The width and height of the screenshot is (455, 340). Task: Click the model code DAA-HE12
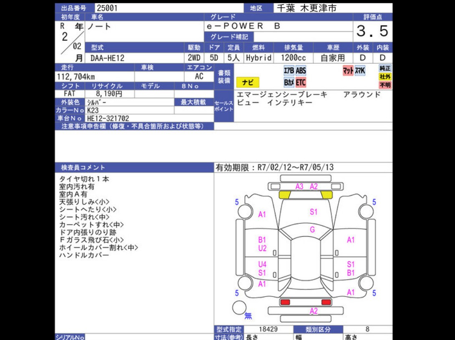click(107, 58)
